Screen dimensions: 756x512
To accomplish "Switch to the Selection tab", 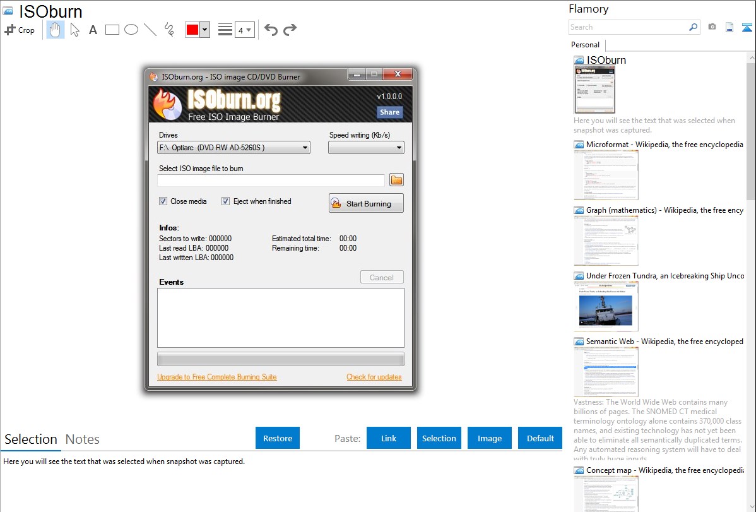I will click(31, 439).
